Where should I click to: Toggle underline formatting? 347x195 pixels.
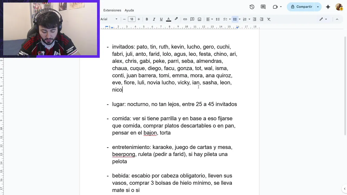coord(161,19)
